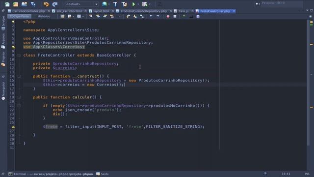Close the site_carrinho.html tab
Viewport: 314px width, 177px height.
pos(85,11)
